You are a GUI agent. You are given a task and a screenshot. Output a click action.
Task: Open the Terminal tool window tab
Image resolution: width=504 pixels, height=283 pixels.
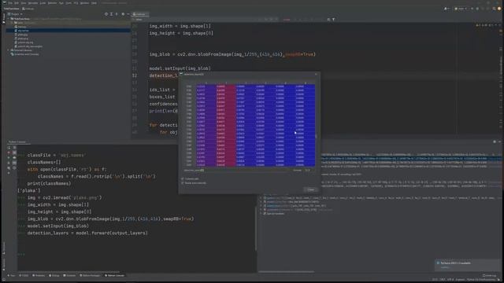69,275
